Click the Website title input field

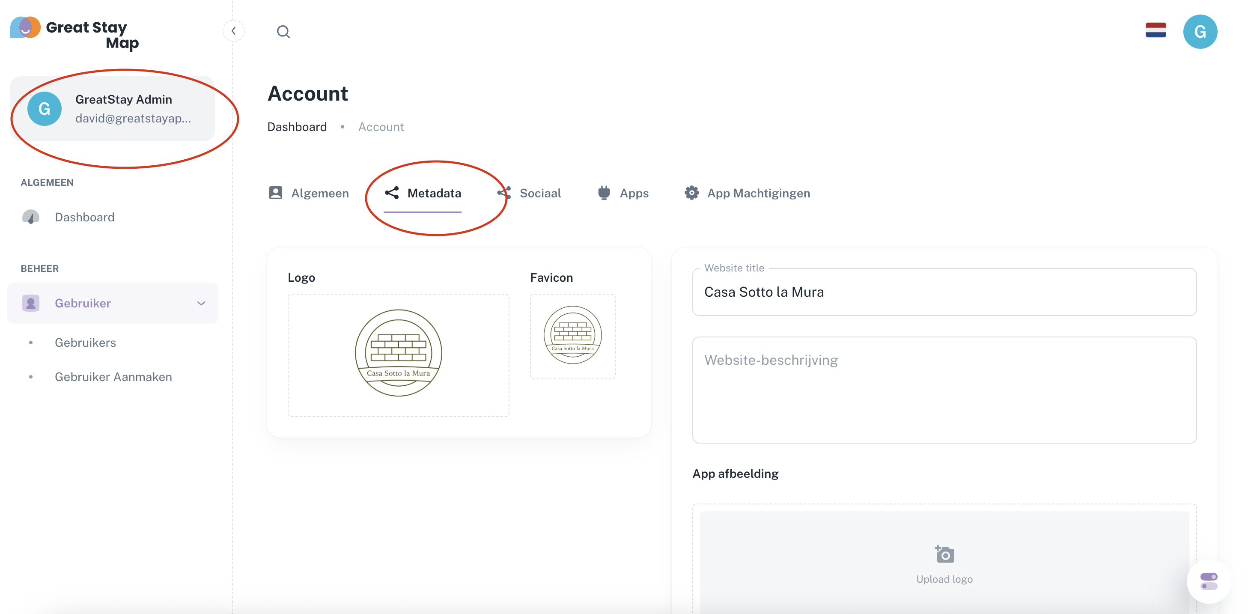click(x=944, y=292)
